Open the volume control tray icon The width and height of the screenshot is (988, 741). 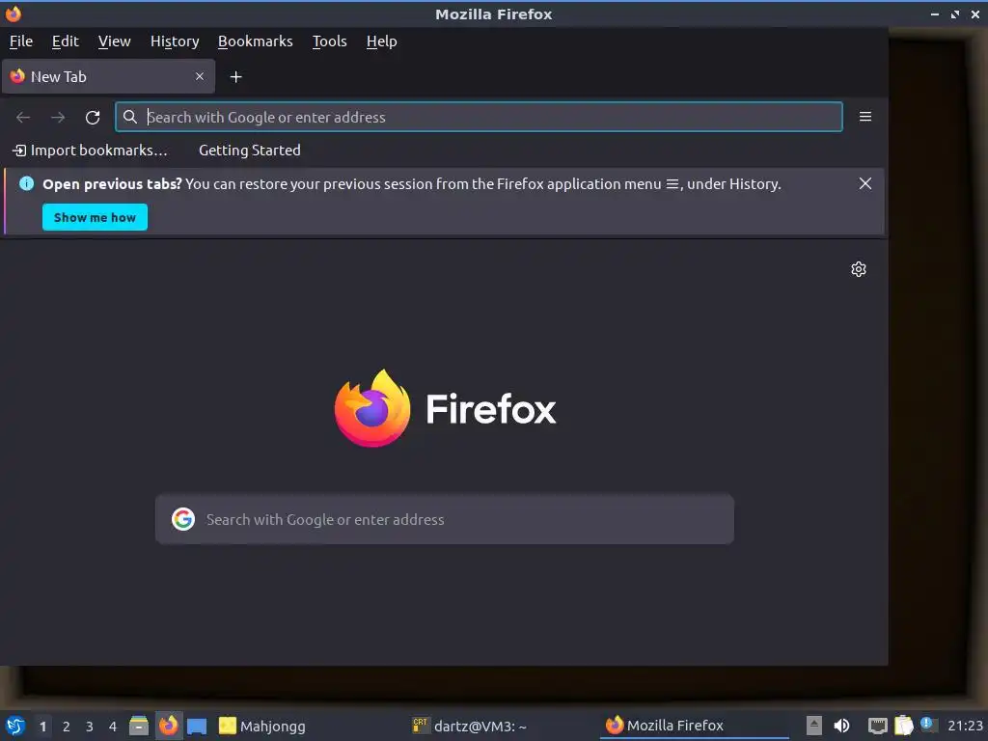pos(841,726)
